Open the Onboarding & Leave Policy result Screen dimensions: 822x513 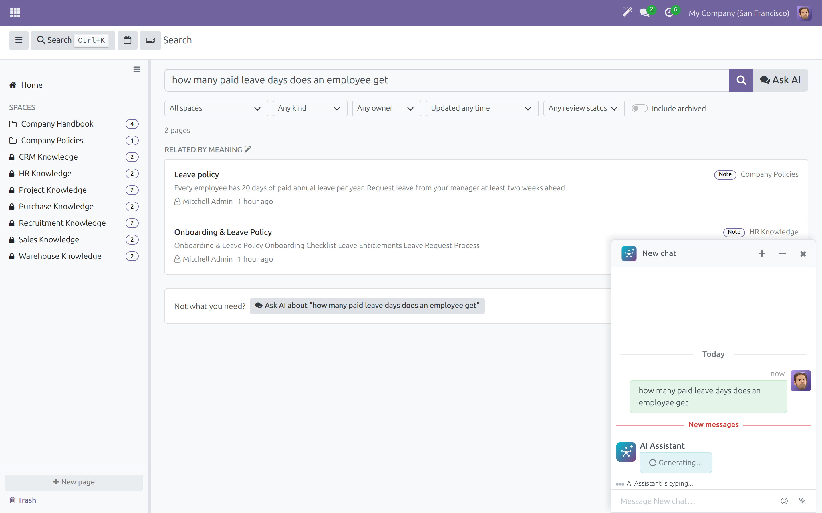coord(223,232)
